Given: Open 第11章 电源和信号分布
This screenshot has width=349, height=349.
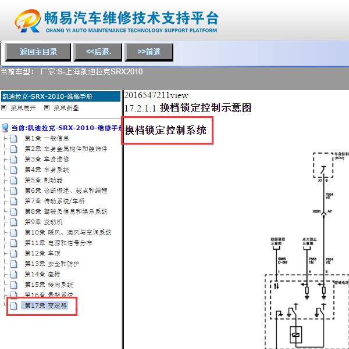Looking at the screenshot, I should click(x=58, y=243).
